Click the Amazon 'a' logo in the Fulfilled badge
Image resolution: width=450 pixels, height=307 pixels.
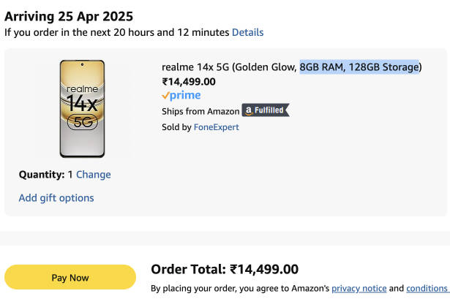click(x=249, y=111)
